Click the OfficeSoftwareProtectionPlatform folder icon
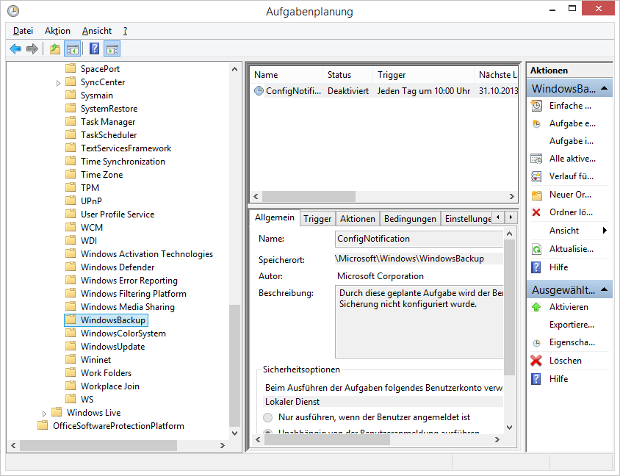The height and width of the screenshot is (476, 620). (x=43, y=425)
